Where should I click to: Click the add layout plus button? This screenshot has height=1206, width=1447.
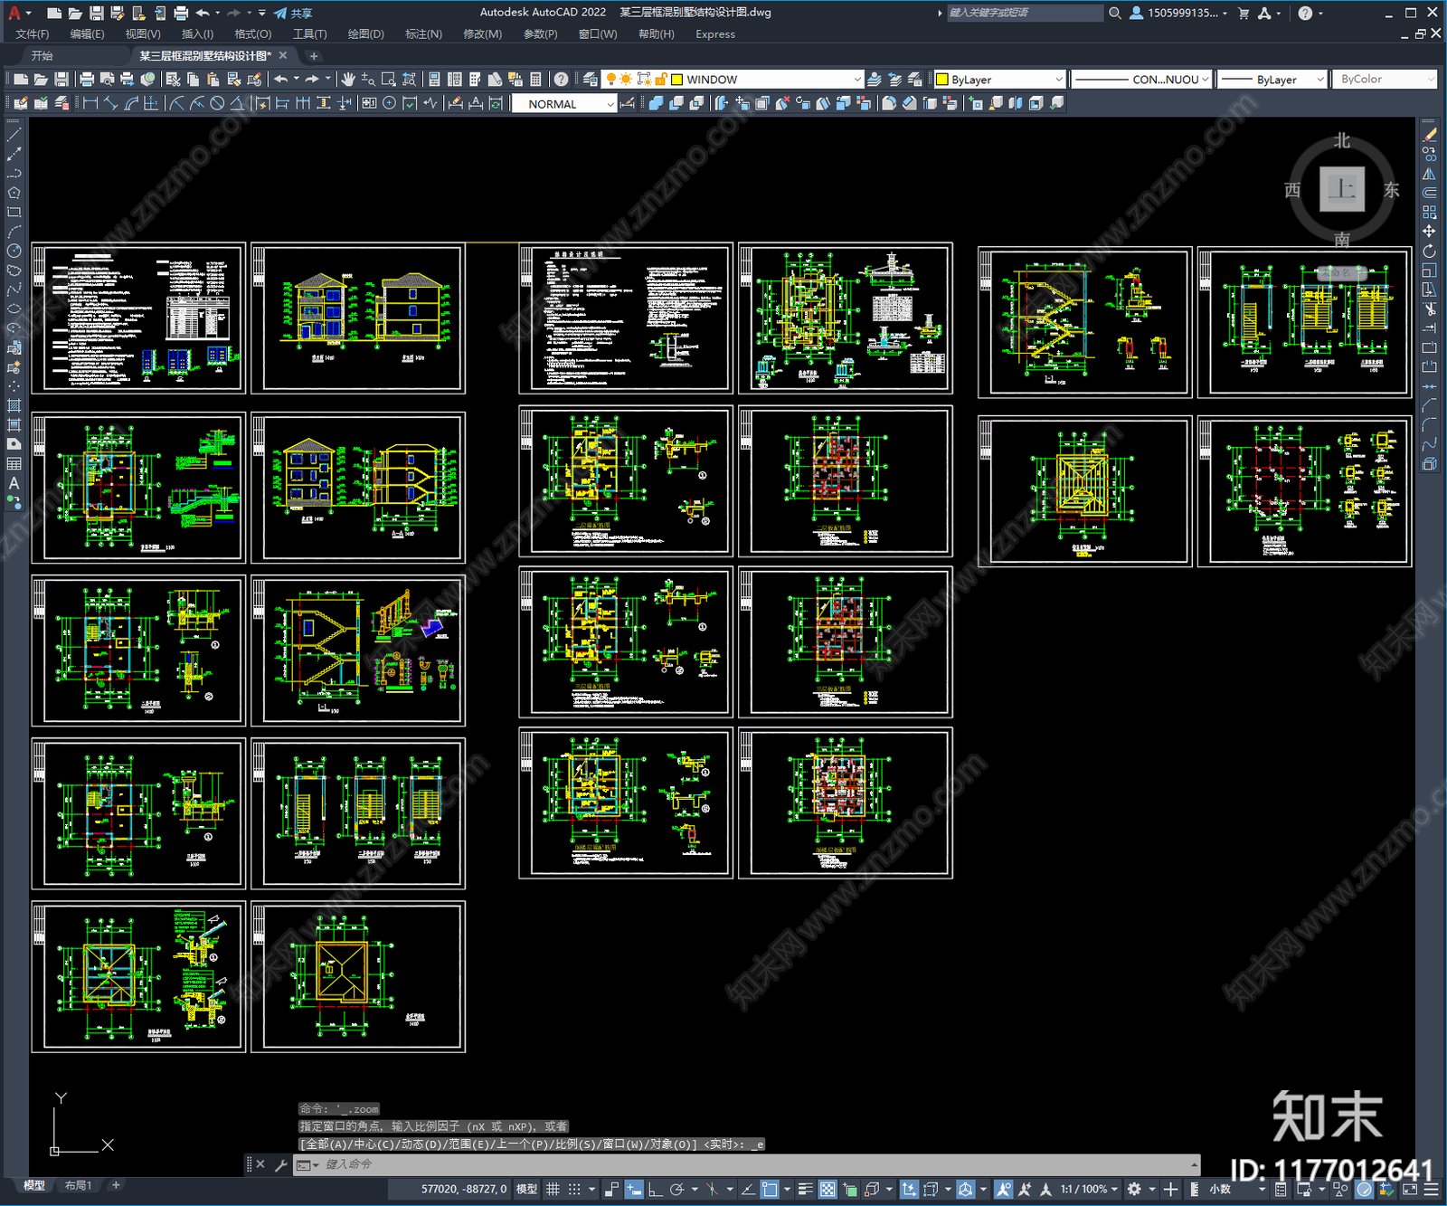point(116,1185)
